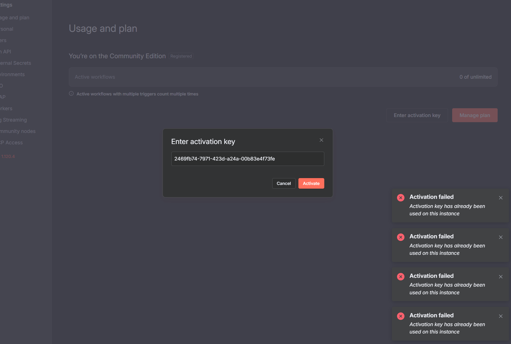Image resolution: width=511 pixels, height=344 pixels.
Task: Focus the activation key input field
Action: click(248, 159)
